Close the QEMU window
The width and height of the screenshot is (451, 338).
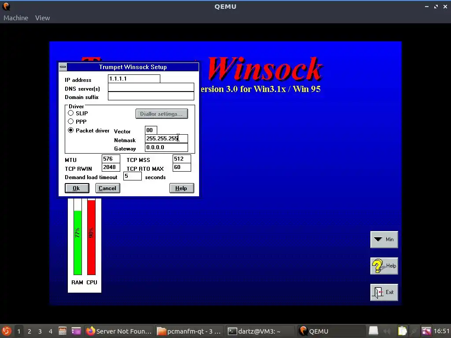tap(445, 7)
